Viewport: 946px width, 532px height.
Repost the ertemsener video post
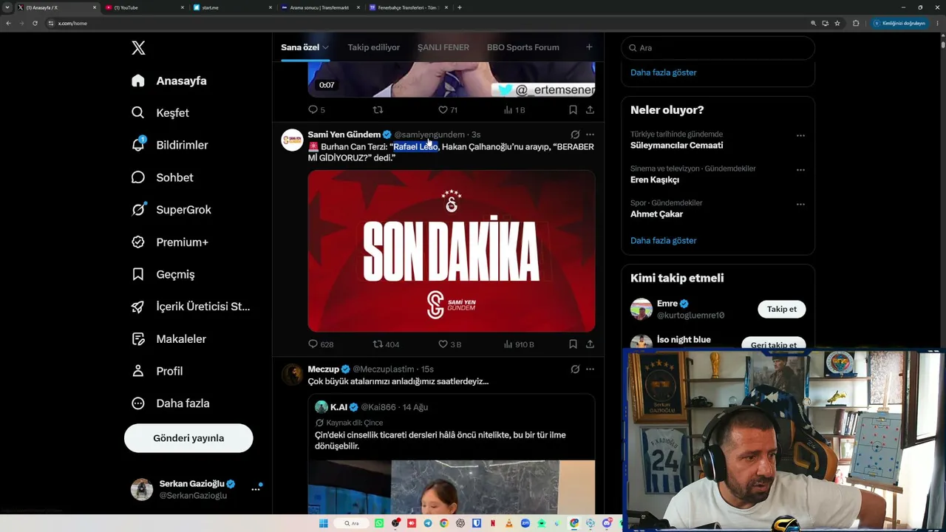coord(378,110)
